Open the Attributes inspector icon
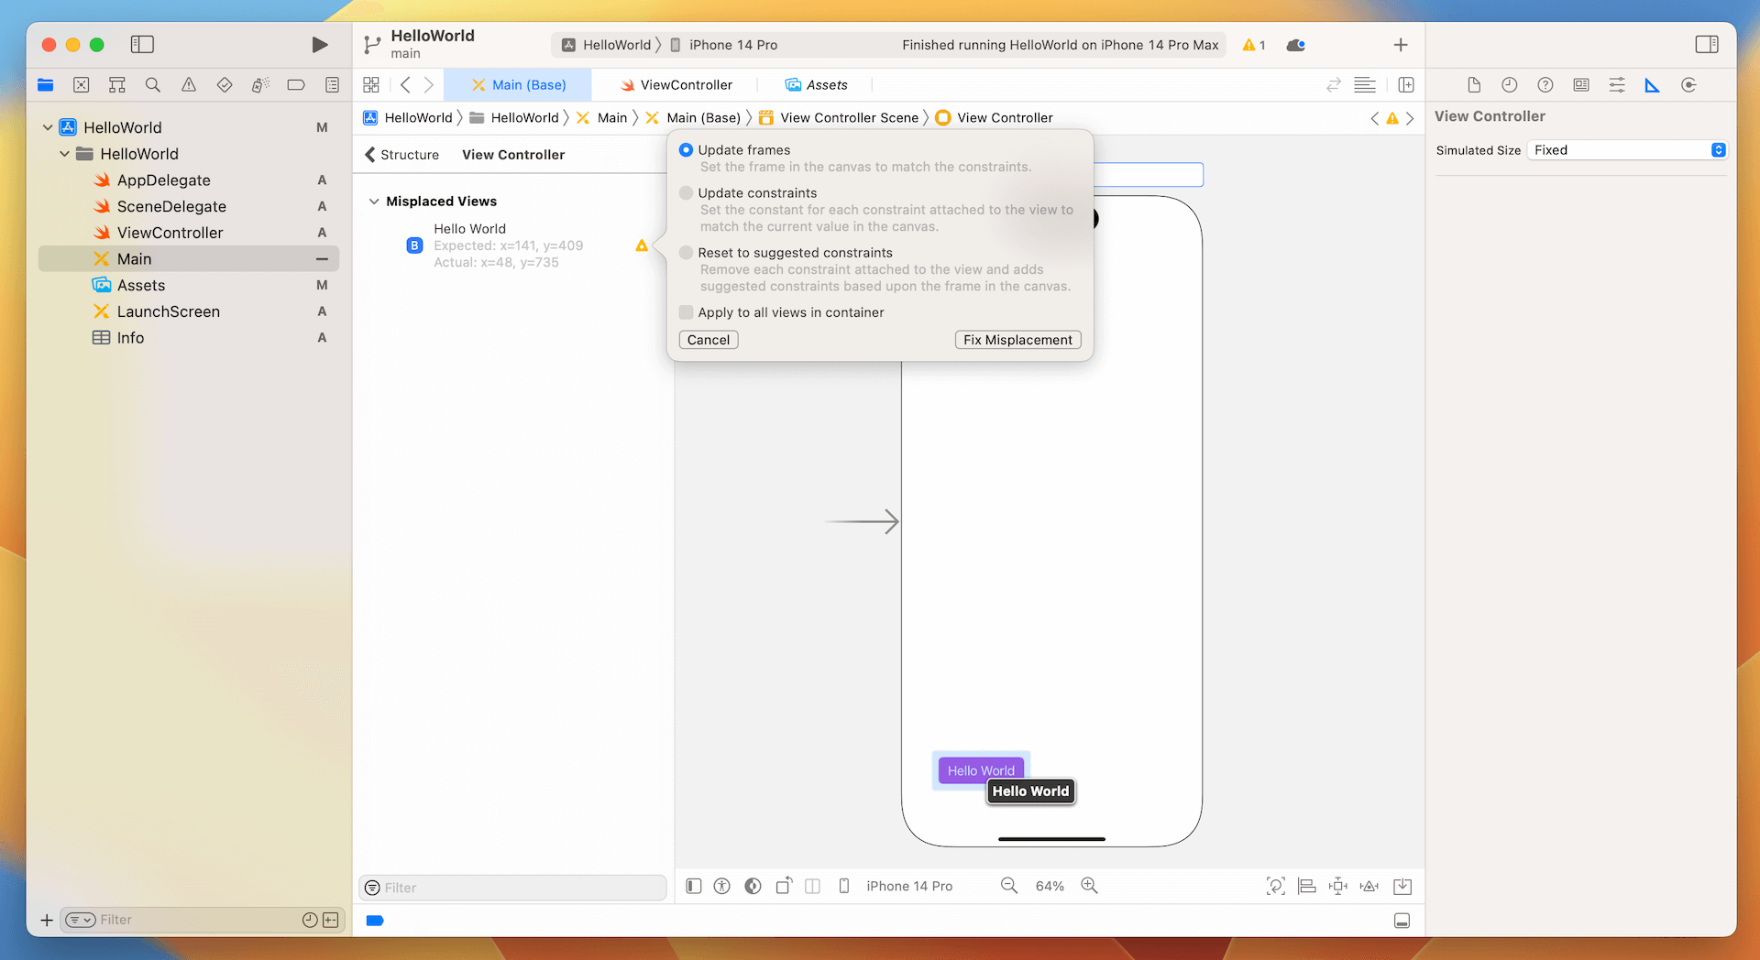The height and width of the screenshot is (960, 1760). 1617,85
